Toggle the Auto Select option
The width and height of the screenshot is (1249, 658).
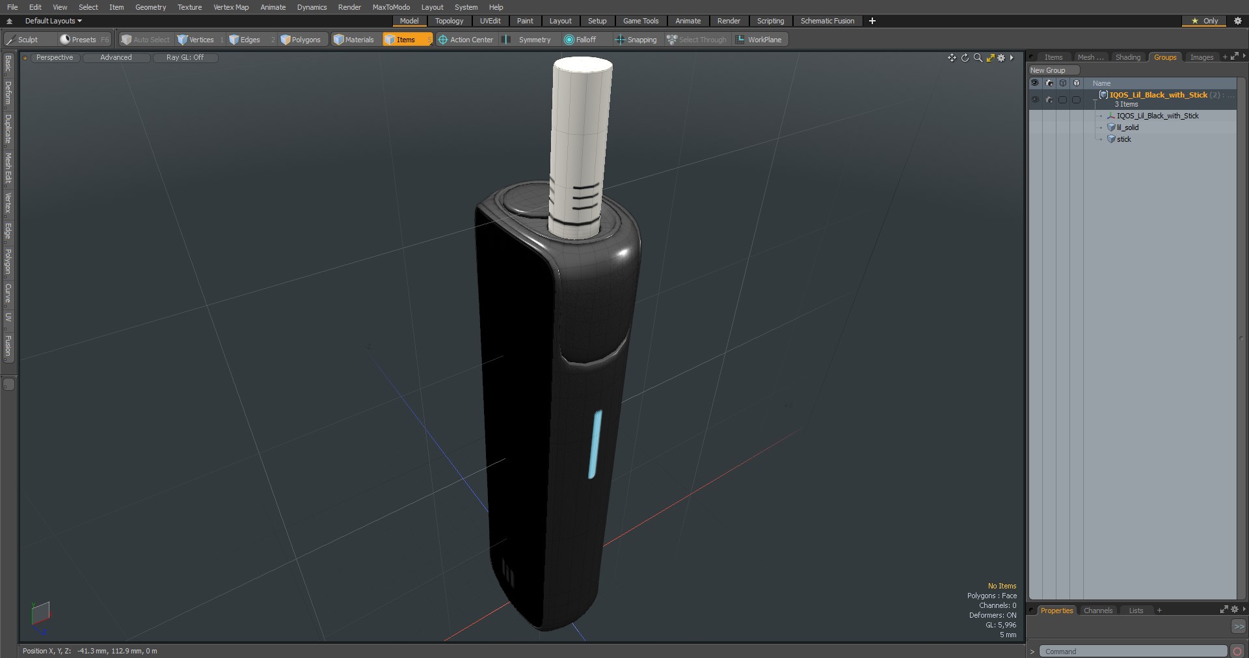coord(146,40)
